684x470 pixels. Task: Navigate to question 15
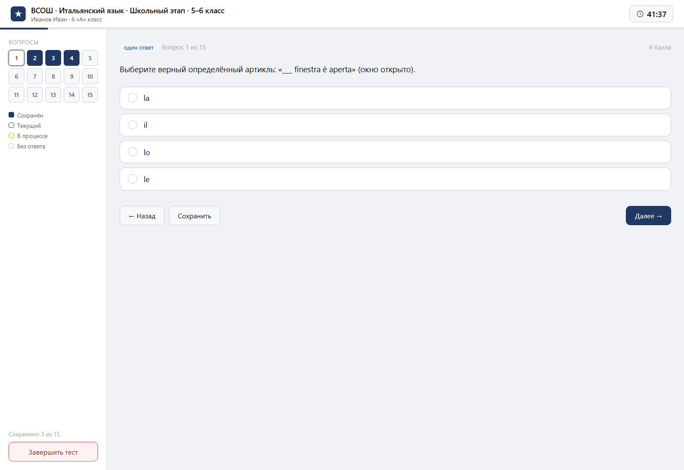[x=90, y=95]
